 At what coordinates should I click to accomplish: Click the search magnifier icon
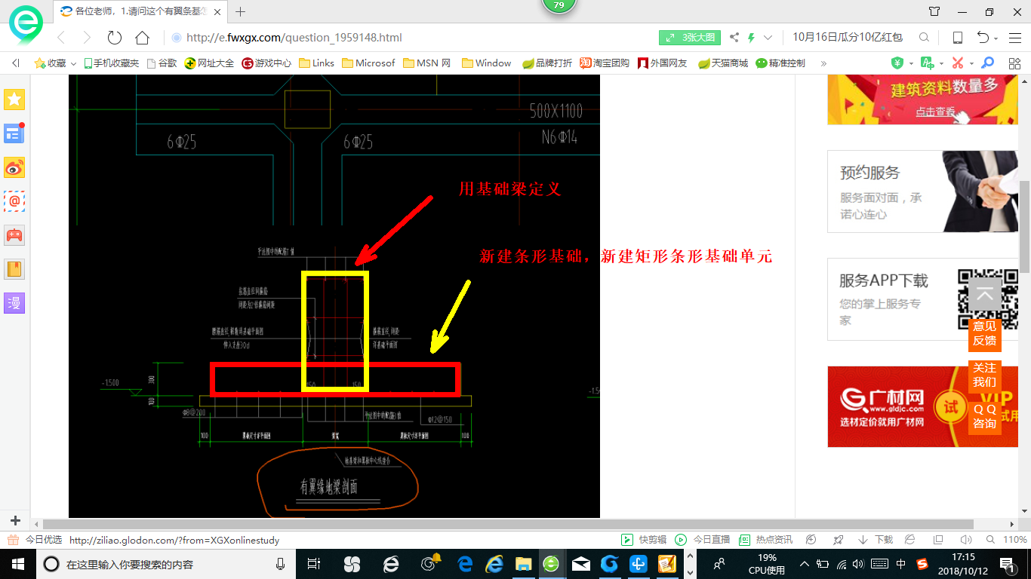coord(924,38)
